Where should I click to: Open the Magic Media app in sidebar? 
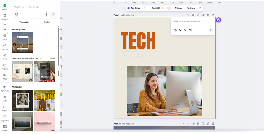[5, 88]
